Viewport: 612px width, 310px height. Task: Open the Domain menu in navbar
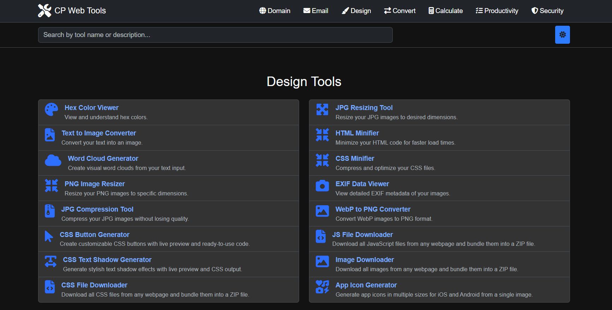pos(275,11)
